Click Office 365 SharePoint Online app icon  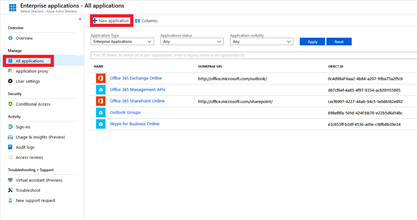pyautogui.click(x=101, y=101)
